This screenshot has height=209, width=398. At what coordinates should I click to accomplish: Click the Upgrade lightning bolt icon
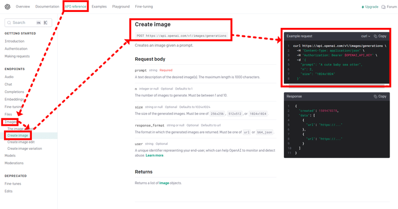pos(363,7)
